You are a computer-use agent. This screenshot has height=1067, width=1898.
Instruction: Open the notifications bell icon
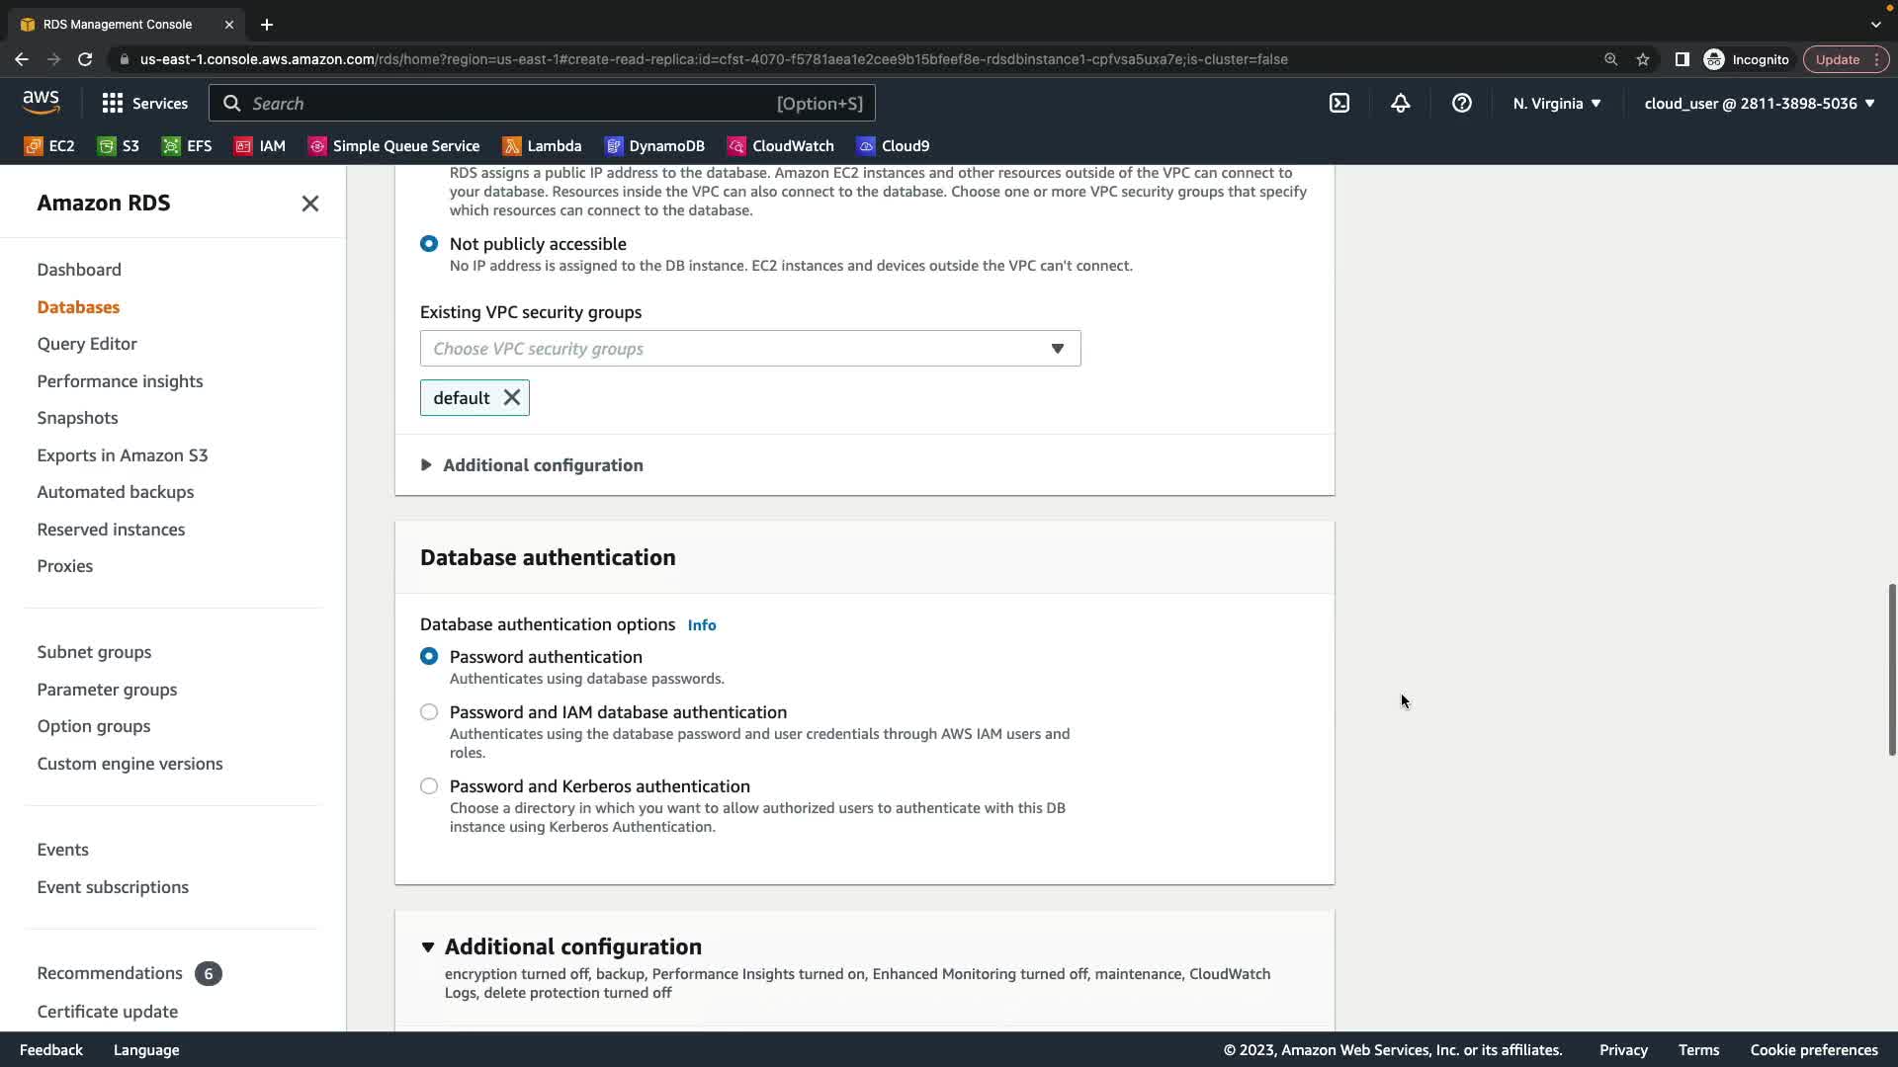[x=1400, y=103]
